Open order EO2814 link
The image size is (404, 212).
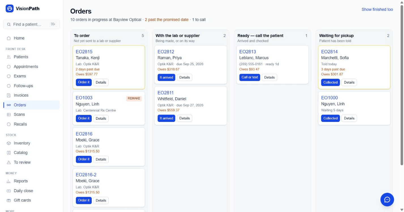tap(330, 52)
